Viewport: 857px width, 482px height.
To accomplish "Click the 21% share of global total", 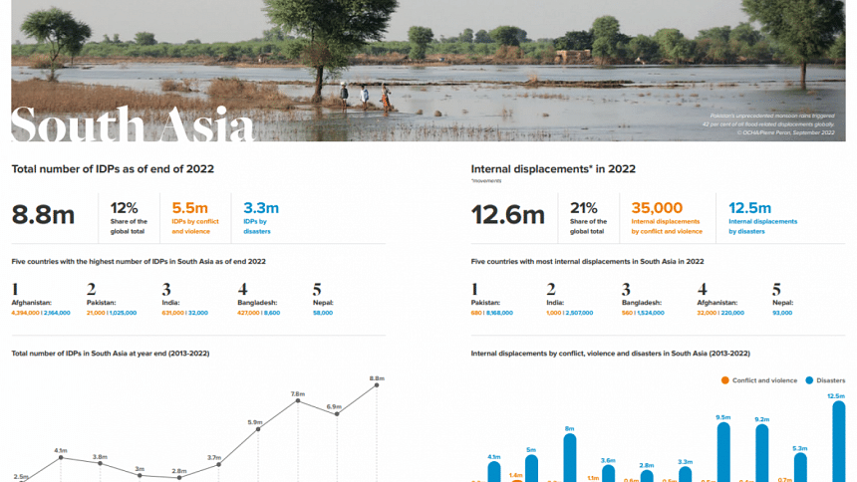I will 583,207.
